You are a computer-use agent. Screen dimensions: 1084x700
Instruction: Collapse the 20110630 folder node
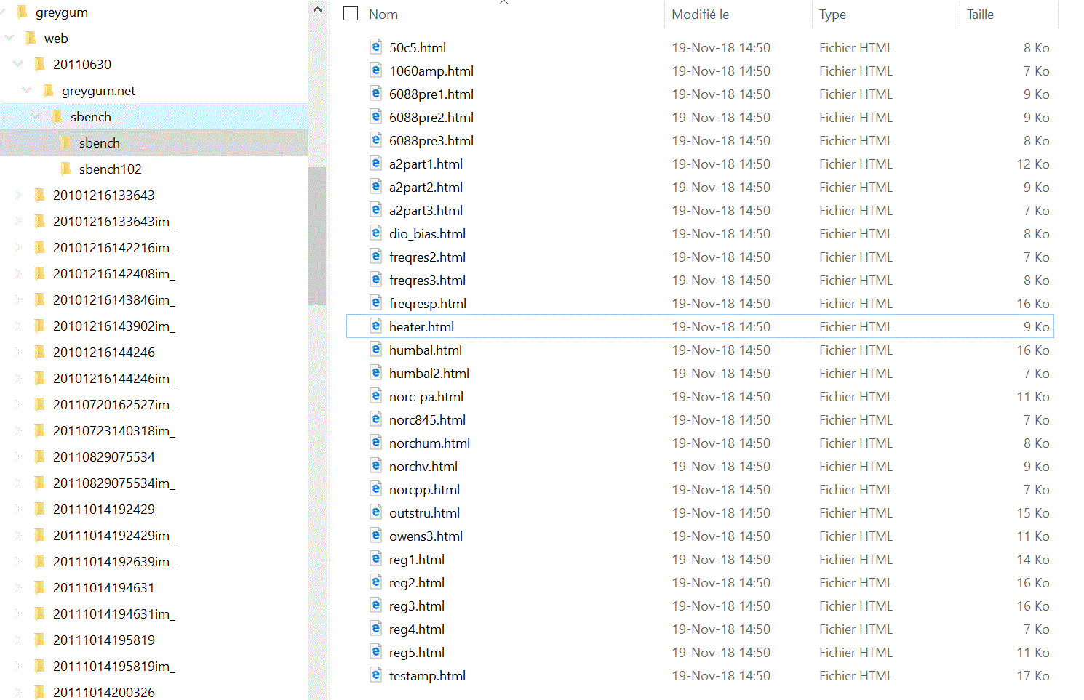(18, 64)
